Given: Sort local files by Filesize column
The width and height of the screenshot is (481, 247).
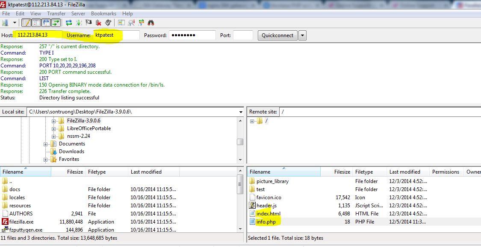Looking at the screenshot, I should click(x=68, y=172).
